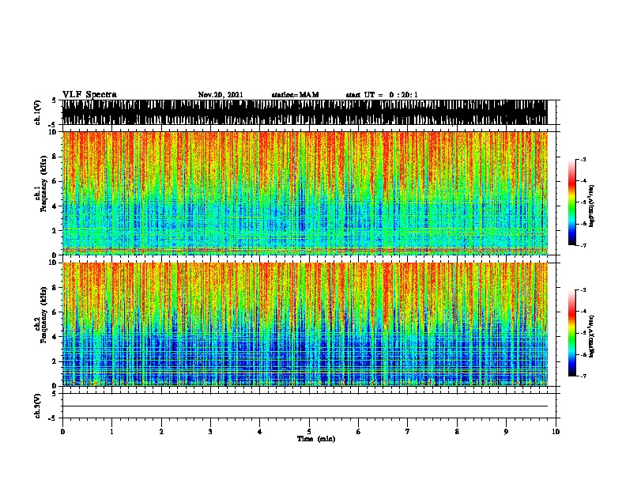Viewport: 626px width, 484px height.
Task: Click the "4" kHz tick of ch.1 frequency axis
Action: 55,206
